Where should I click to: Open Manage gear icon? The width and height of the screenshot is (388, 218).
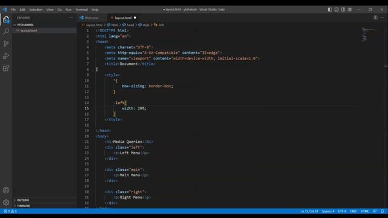coord(6,202)
